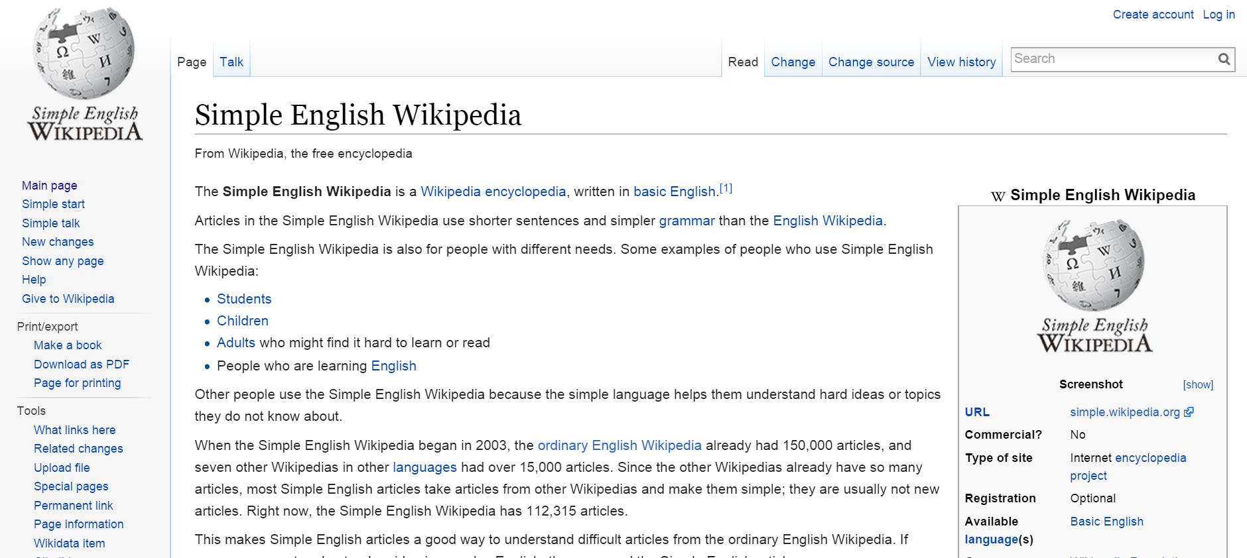This screenshot has width=1247, height=558.
Task: Open the Help link in sidebar
Action: click(34, 280)
